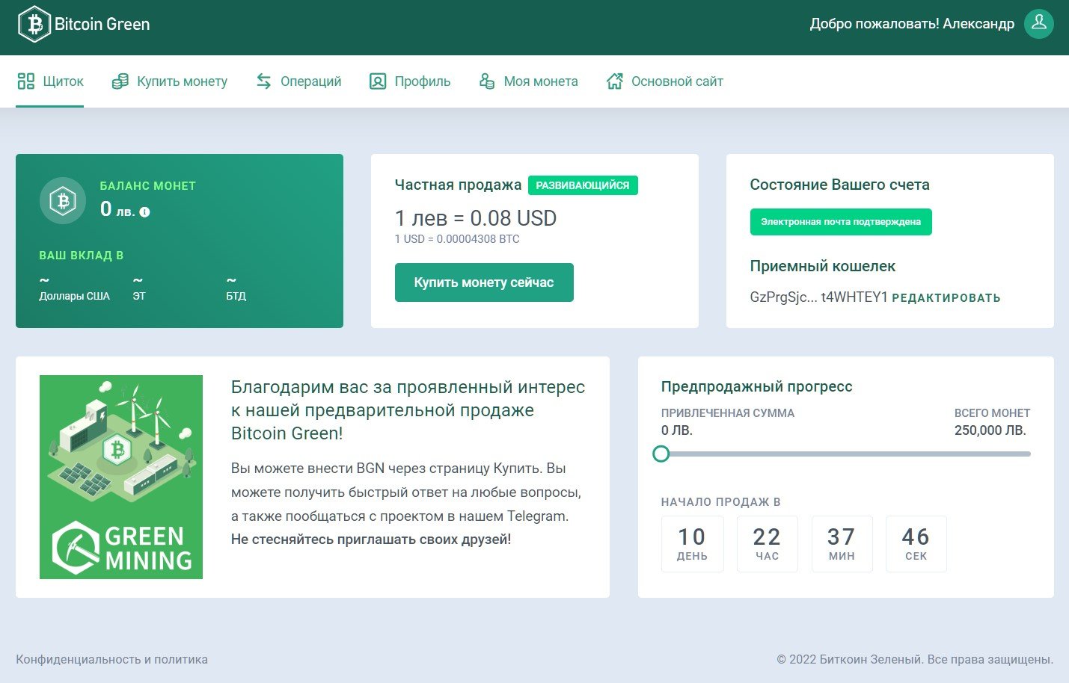Click the Доллары США contribution label
1069x683 pixels.
(x=74, y=296)
